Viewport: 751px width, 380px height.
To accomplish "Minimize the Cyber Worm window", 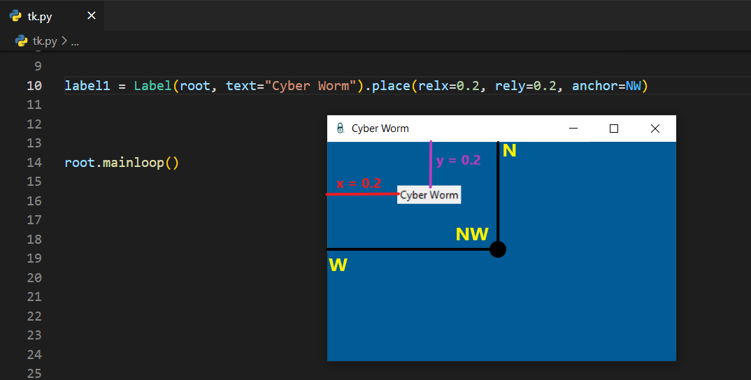I will (x=573, y=129).
